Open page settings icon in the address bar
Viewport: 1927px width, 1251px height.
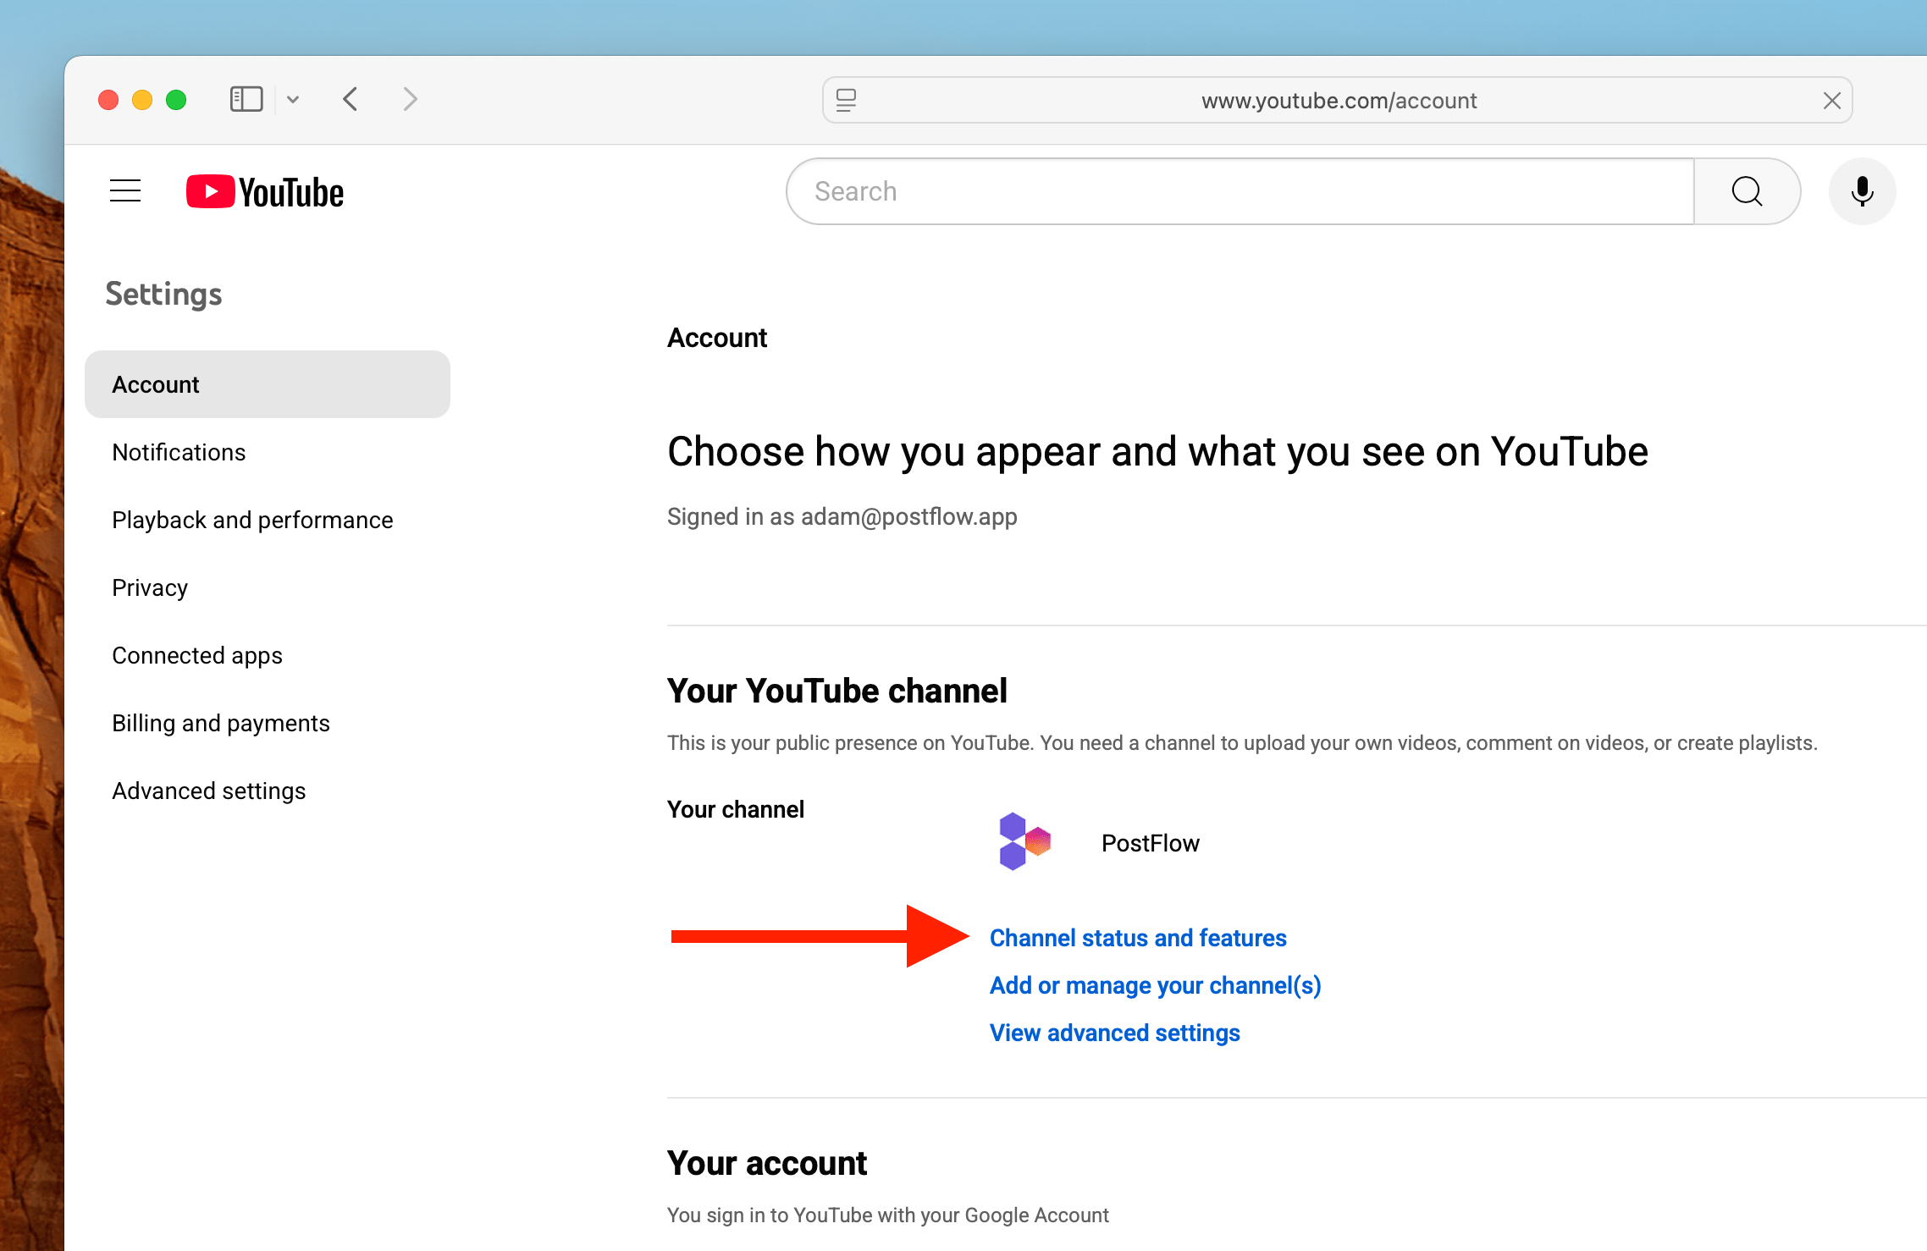[846, 99]
